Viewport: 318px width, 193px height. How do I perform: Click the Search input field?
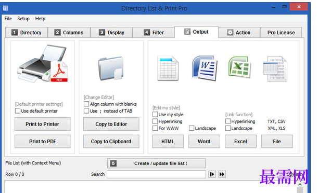(156, 174)
